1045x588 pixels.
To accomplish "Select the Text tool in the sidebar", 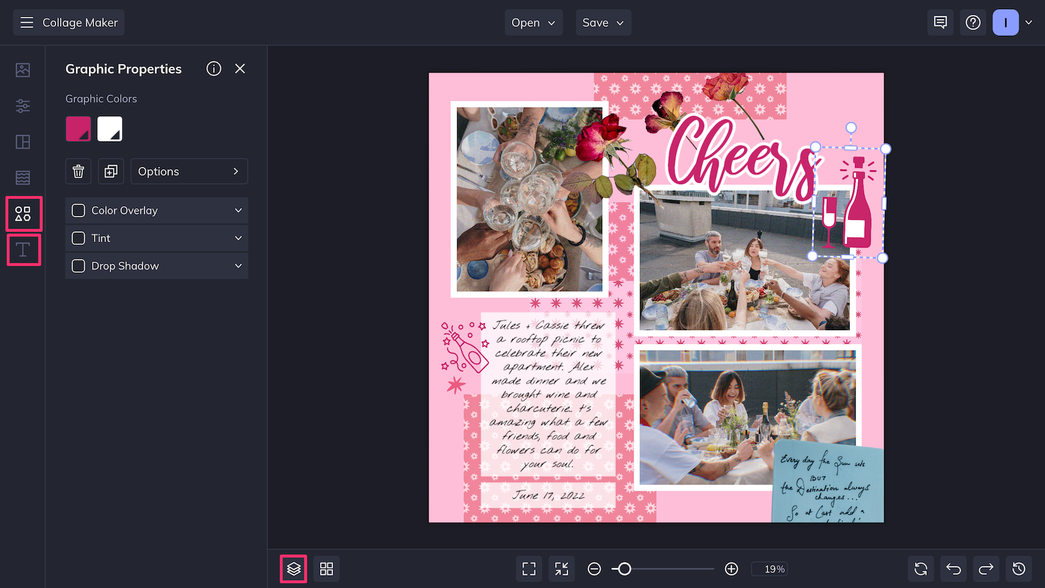I will 23,250.
